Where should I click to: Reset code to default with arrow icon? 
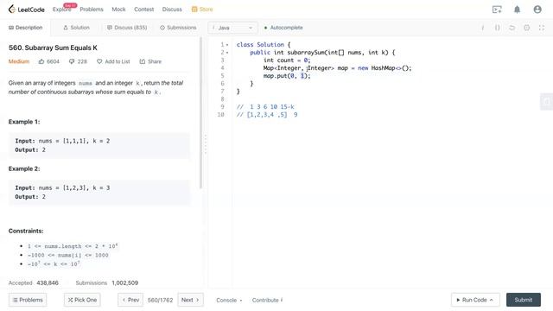(x=512, y=28)
